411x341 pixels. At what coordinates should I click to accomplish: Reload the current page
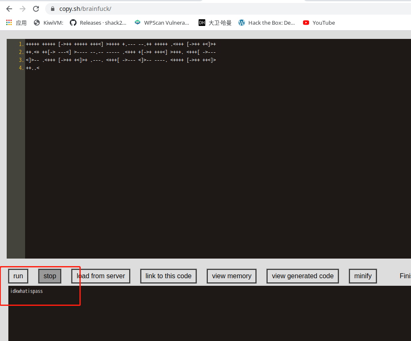(x=36, y=9)
